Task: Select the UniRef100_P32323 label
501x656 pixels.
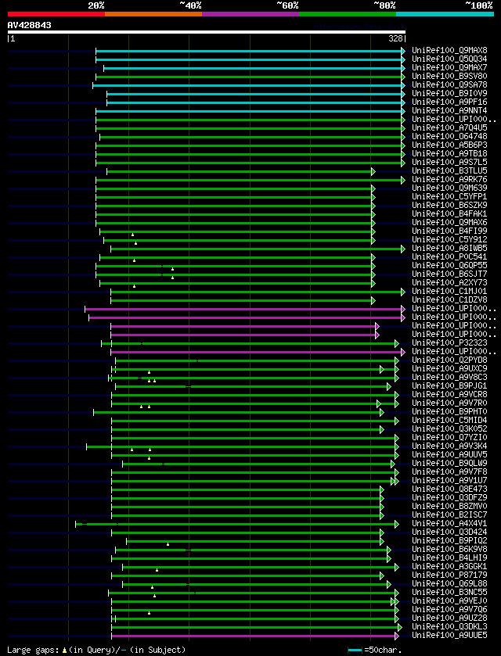Action: coord(449,342)
